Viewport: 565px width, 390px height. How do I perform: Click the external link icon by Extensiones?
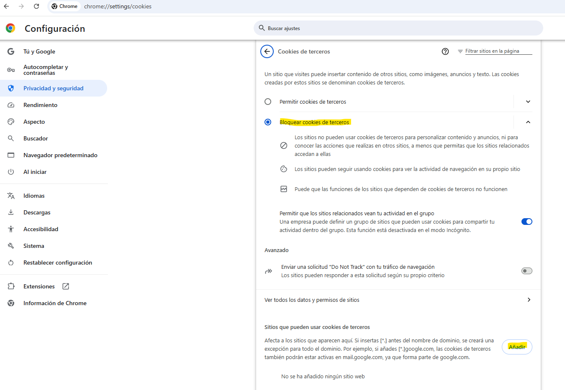(x=66, y=286)
